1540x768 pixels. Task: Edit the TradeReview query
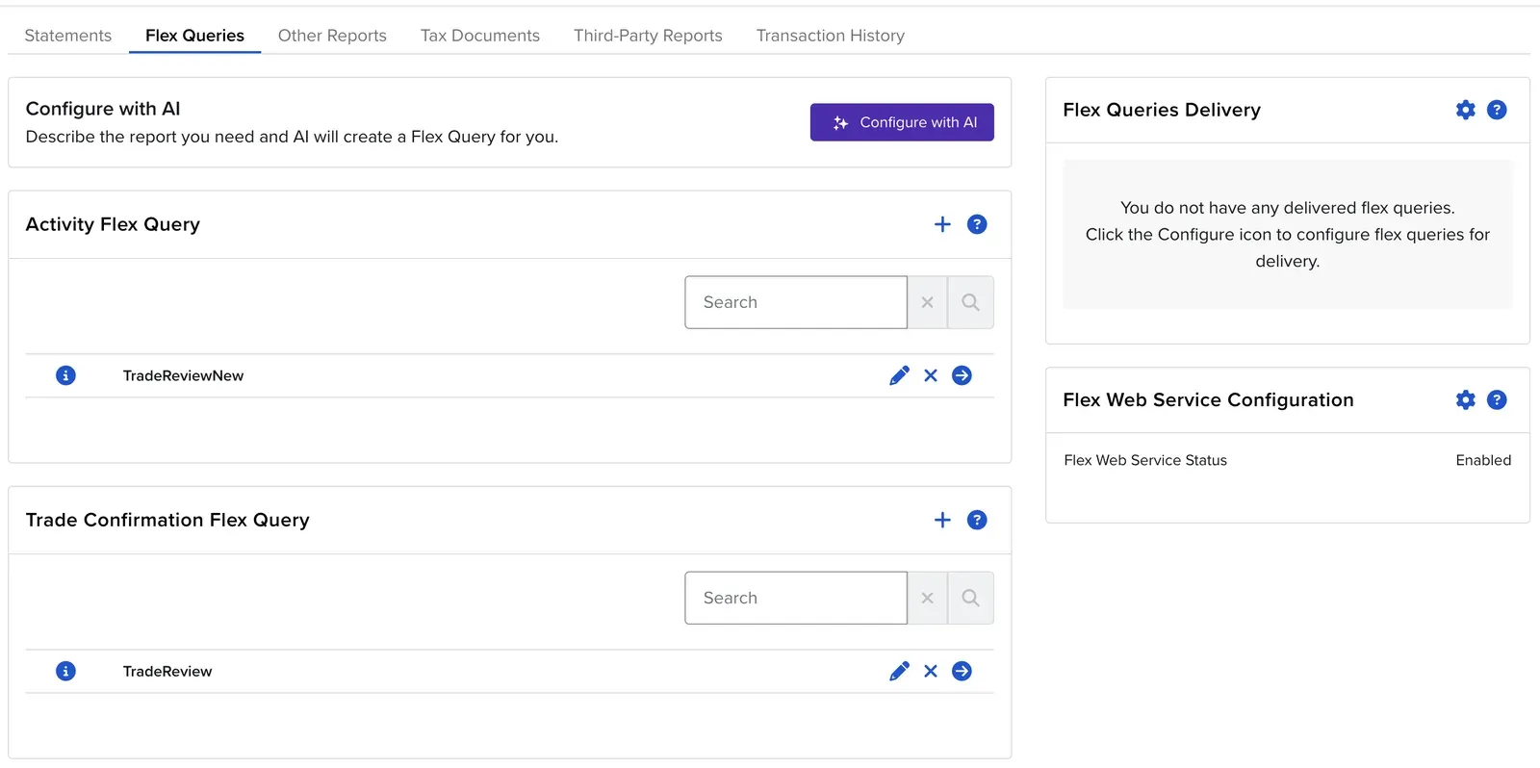tap(899, 671)
